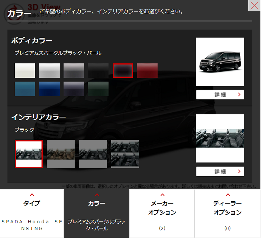Click the red chevron above タイプ
The height and width of the screenshot is (240, 261).
pyautogui.click(x=32, y=195)
